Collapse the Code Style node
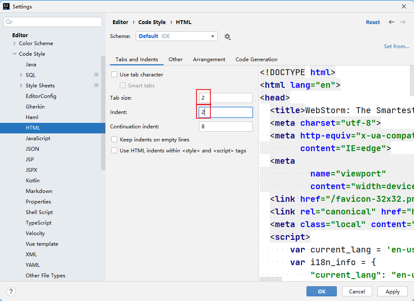Screen dimensions: 414x301 pyautogui.click(x=14, y=54)
